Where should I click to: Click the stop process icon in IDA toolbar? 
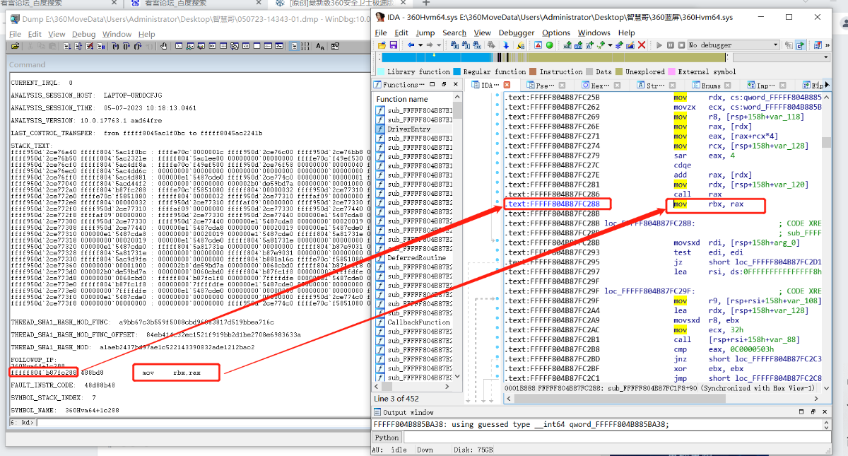681,45
